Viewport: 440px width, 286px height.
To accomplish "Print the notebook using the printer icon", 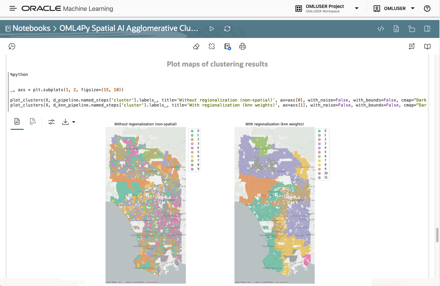I will pyautogui.click(x=242, y=46).
